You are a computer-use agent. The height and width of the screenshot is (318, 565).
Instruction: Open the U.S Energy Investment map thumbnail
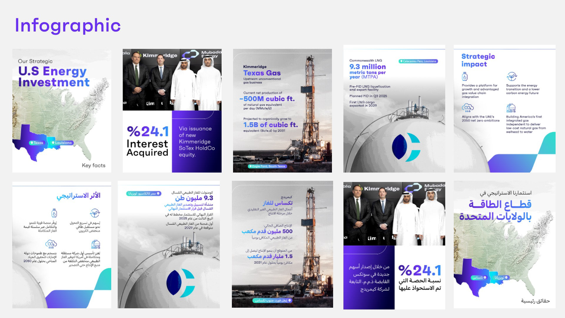(62, 110)
